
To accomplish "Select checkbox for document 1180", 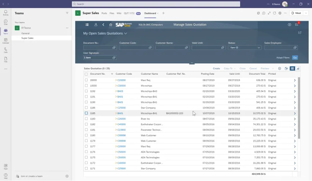I will [x=86, y=135].
